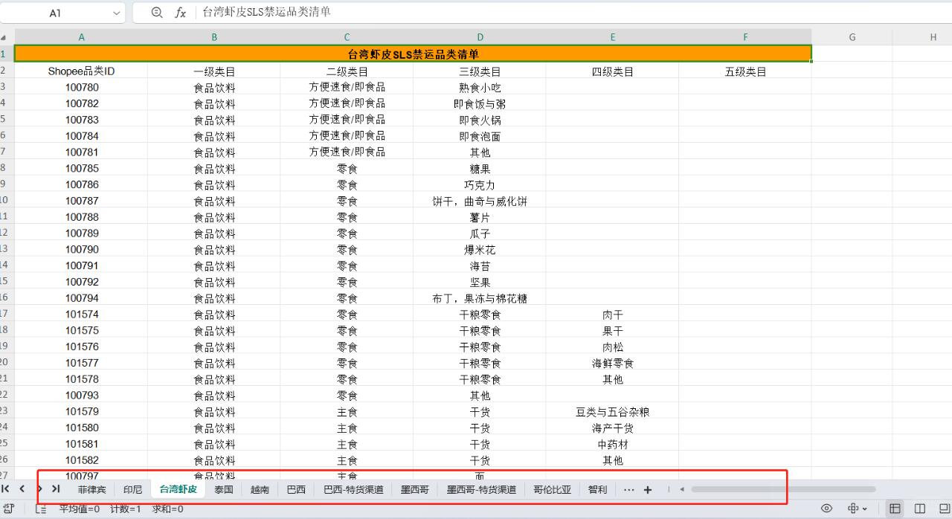Select the 巧克力 cell
952x519 pixels.
coord(480,185)
